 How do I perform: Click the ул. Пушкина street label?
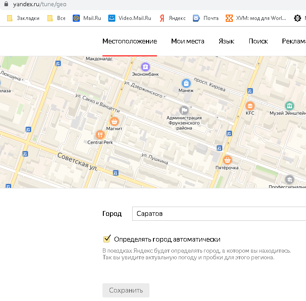(x=155, y=159)
